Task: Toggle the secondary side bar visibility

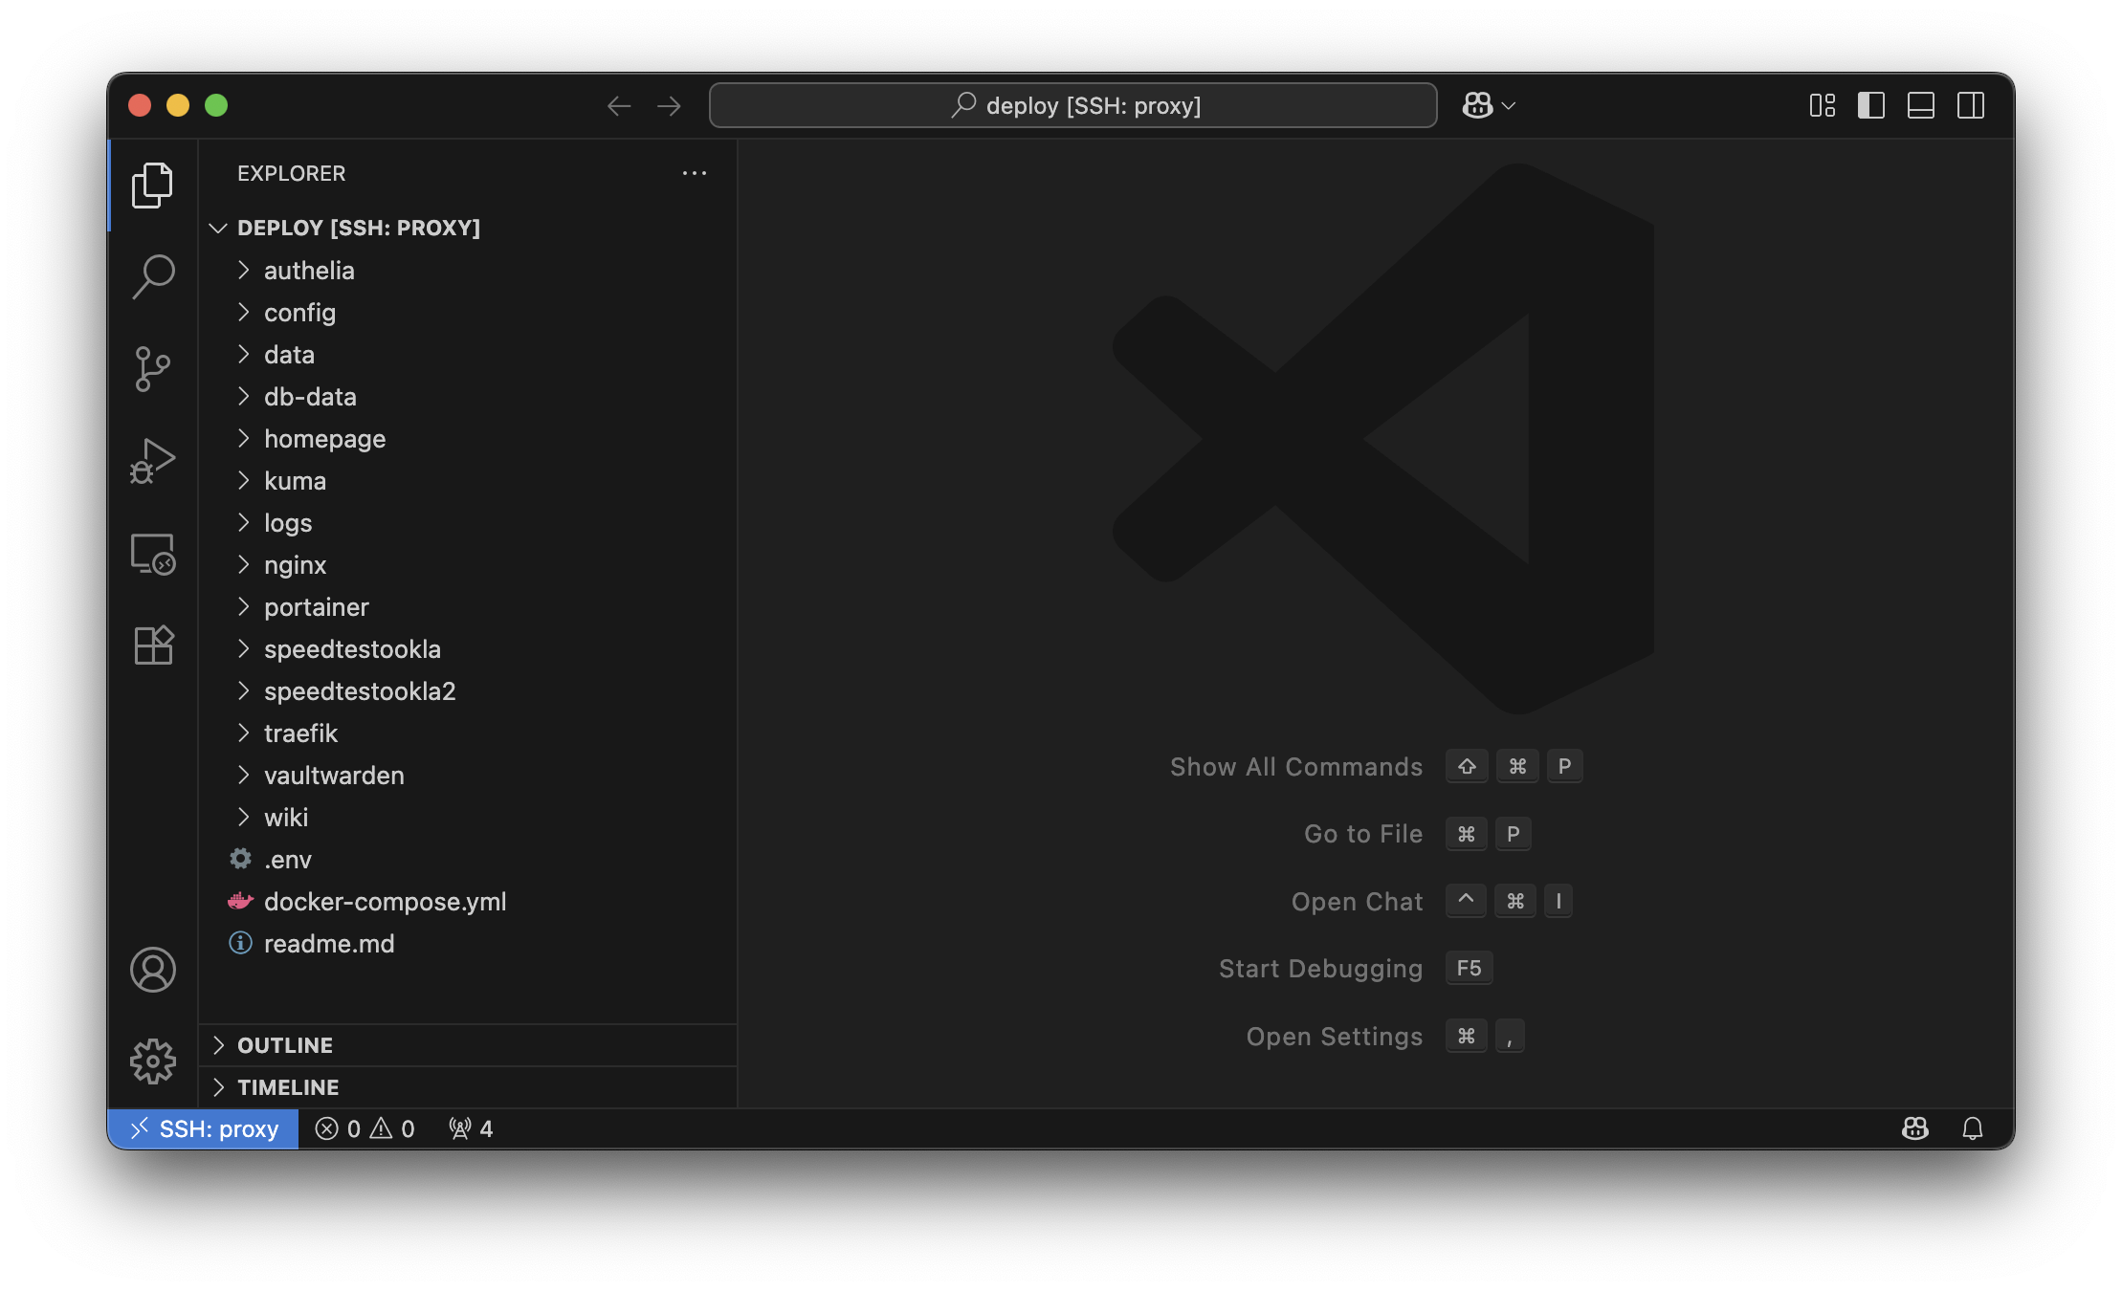Action: tap(1970, 105)
